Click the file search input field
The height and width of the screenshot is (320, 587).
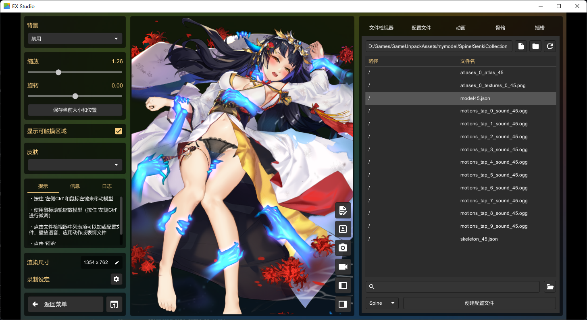453,287
